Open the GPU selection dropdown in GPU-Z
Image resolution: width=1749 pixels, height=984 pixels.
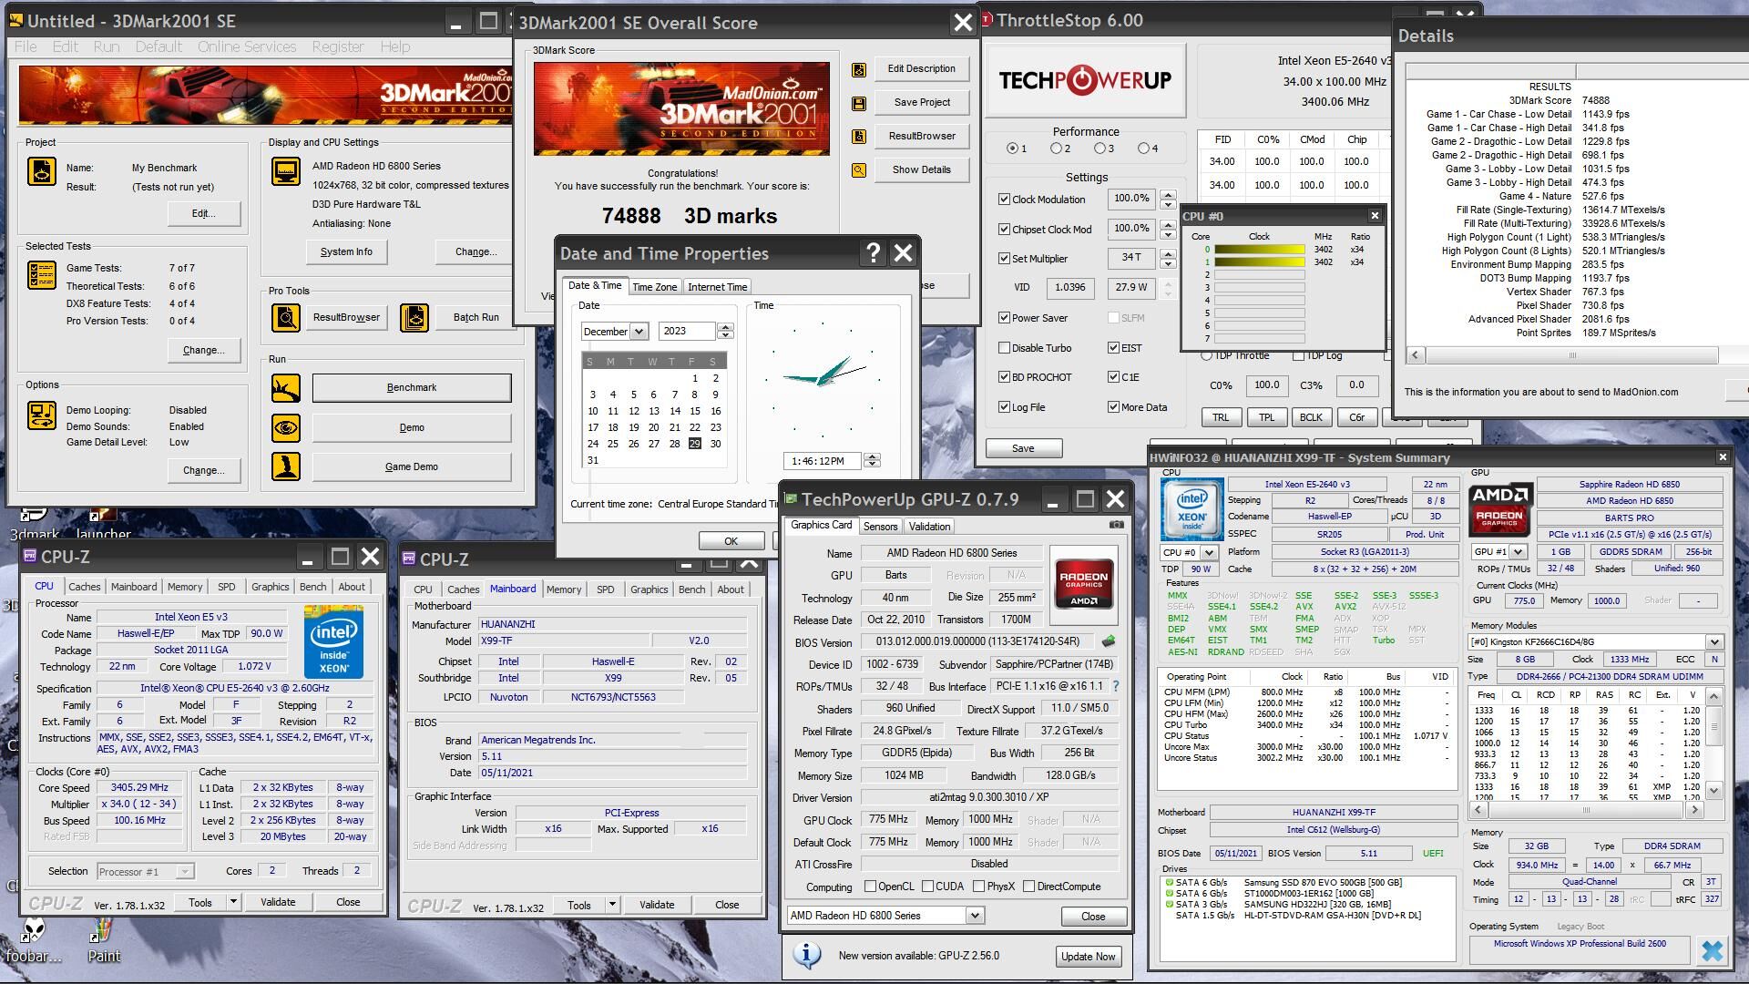pos(974,916)
